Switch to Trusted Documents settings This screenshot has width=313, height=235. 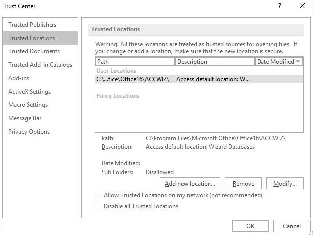pos(34,51)
